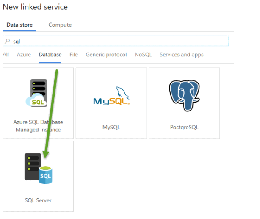Open Generic protocol category
The height and width of the screenshot is (219, 260).
[106, 55]
